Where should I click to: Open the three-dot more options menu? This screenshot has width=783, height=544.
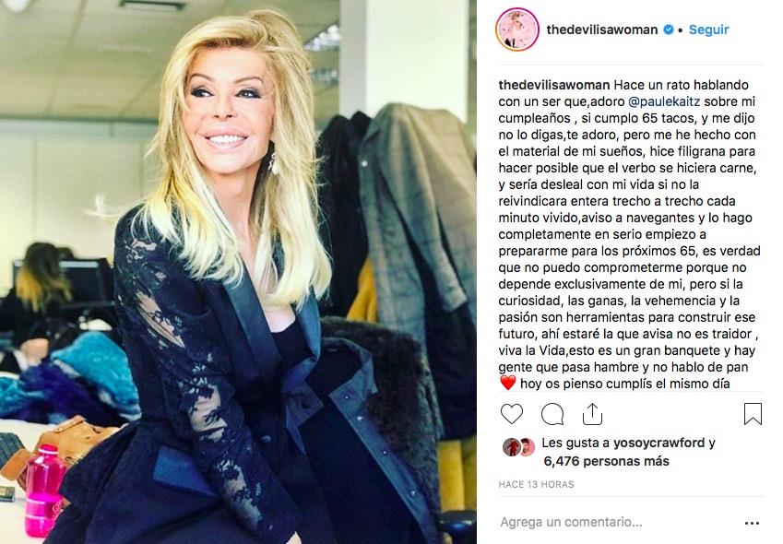click(752, 523)
